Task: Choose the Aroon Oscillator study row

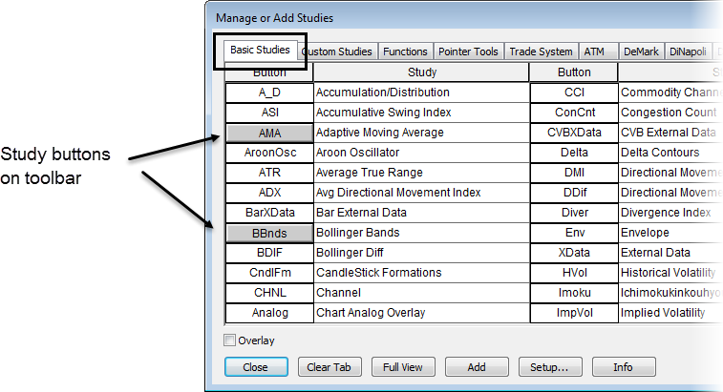Action: pyautogui.click(x=420, y=153)
